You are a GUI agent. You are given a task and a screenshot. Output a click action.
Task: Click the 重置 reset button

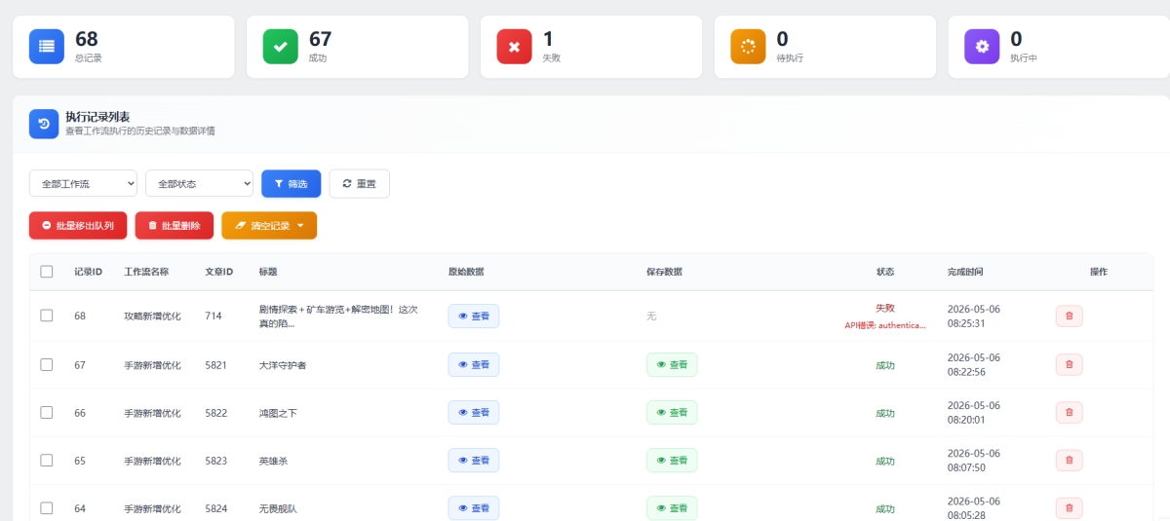pos(359,183)
